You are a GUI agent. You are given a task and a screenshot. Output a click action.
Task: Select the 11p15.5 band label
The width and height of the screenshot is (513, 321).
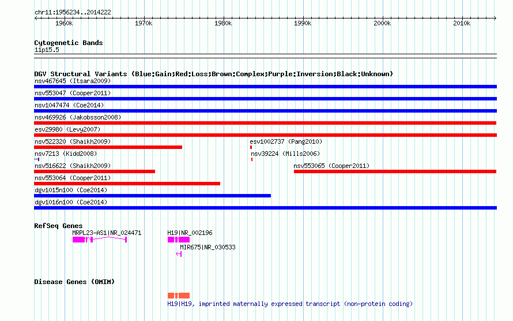click(47, 50)
